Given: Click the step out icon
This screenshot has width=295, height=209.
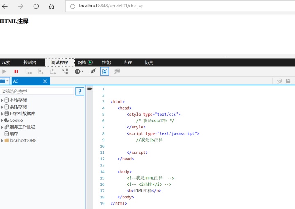Looking at the screenshot, I should [53, 72].
